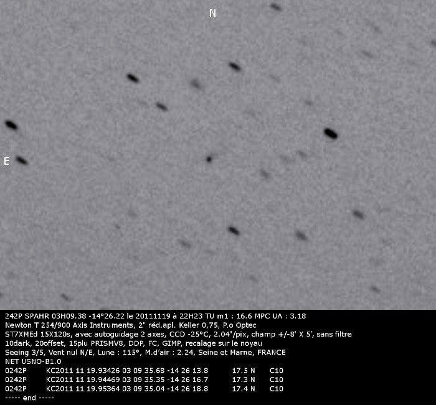Image resolution: width=436 pixels, height=405 pixels.
Task: Click the star trail cut off at top edge
Action: coord(275,7)
